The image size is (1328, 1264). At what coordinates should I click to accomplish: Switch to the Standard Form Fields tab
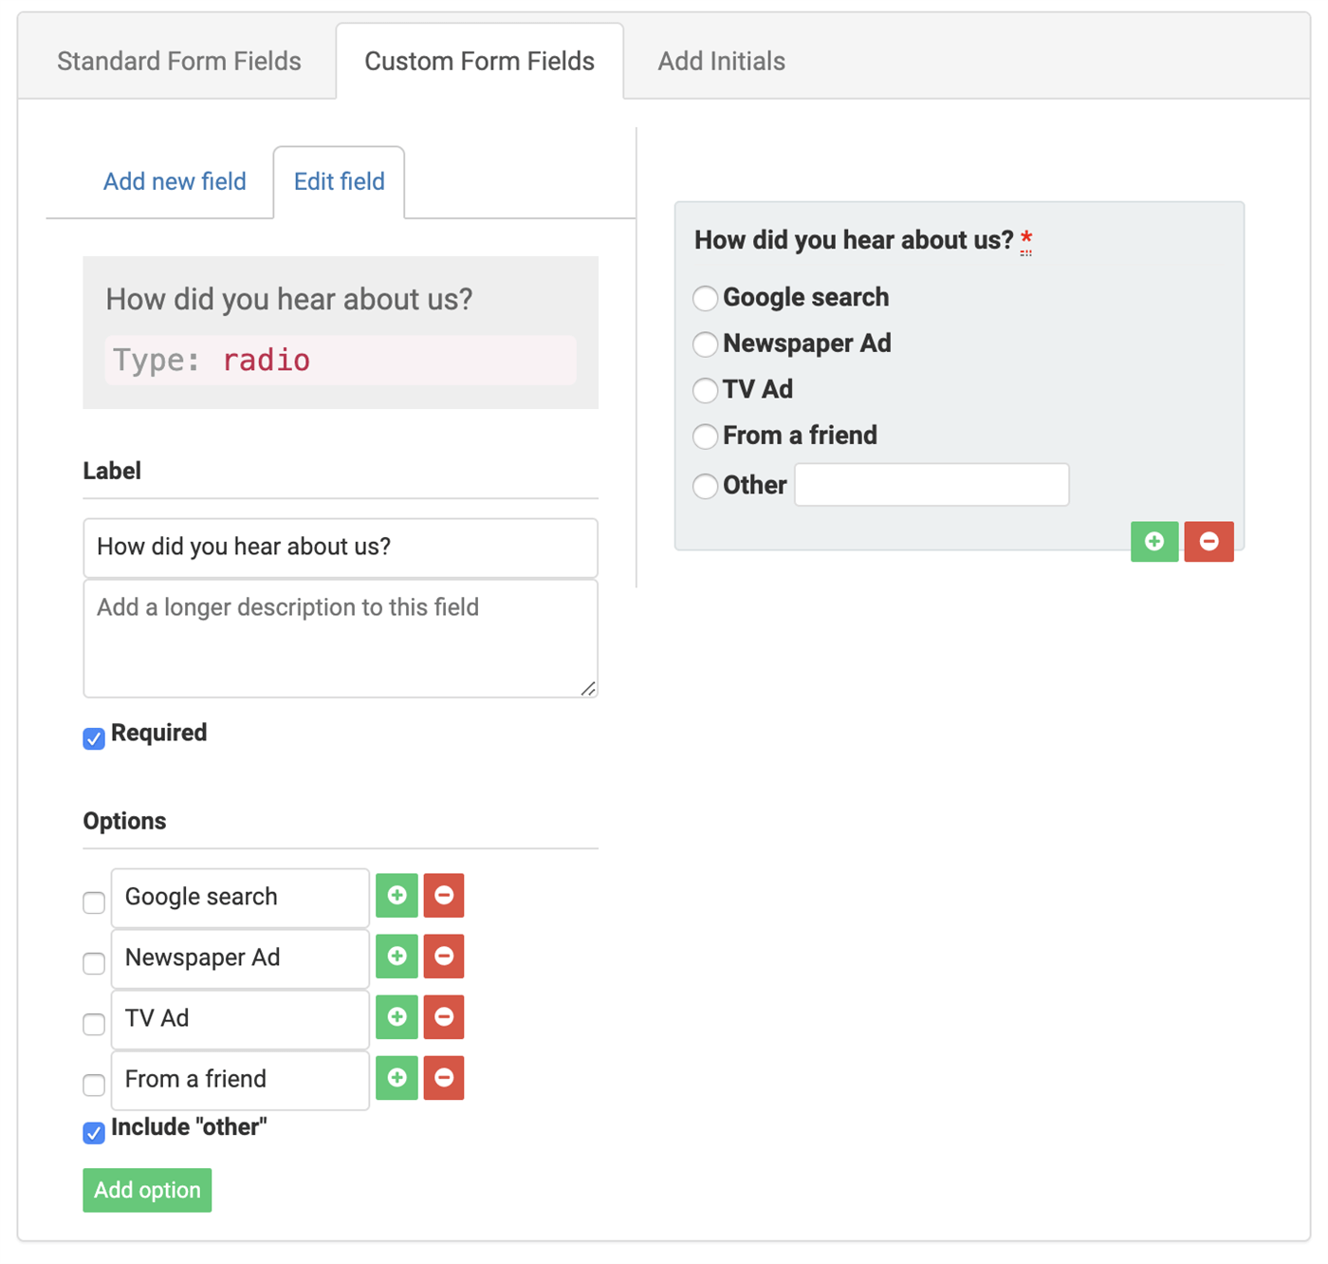[178, 61]
